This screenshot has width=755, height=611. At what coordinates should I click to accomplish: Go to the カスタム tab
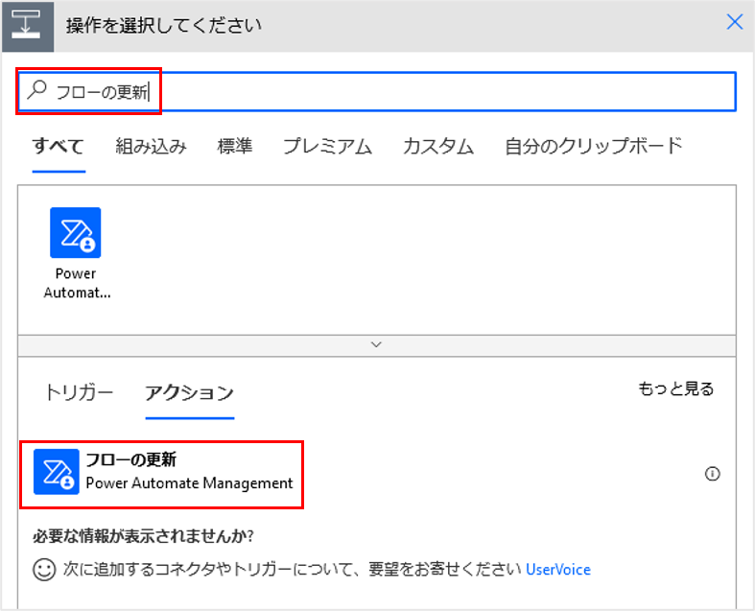click(x=437, y=147)
